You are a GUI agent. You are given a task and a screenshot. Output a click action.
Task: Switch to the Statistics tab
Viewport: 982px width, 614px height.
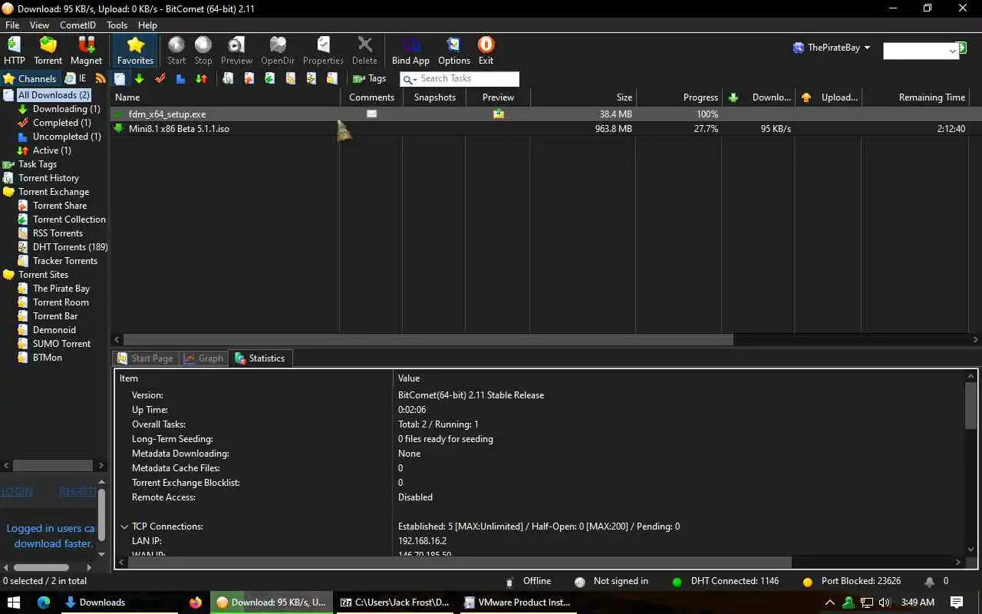(260, 358)
